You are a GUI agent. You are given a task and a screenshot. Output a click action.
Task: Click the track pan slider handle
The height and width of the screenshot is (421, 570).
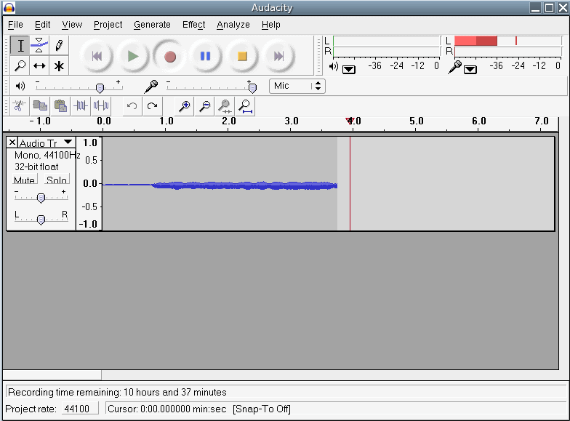[41, 219]
